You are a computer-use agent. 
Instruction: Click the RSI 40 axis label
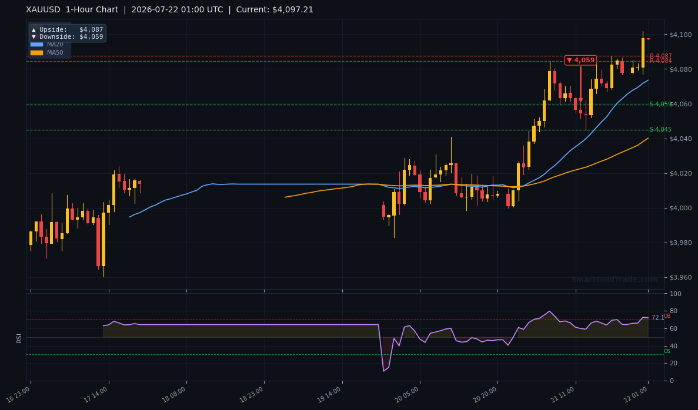(x=673, y=346)
